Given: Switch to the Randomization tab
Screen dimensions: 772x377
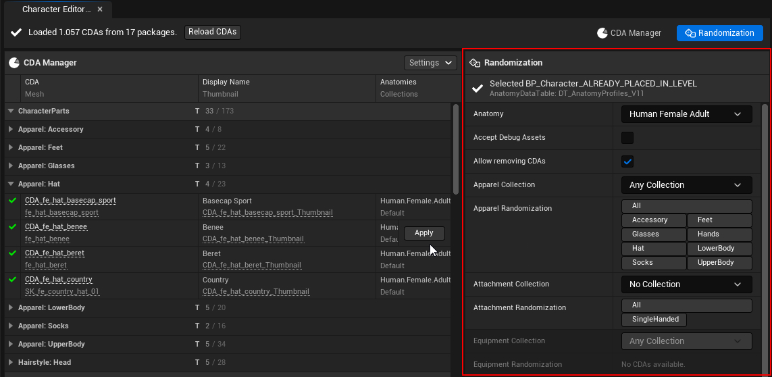Looking at the screenshot, I should click(x=719, y=33).
